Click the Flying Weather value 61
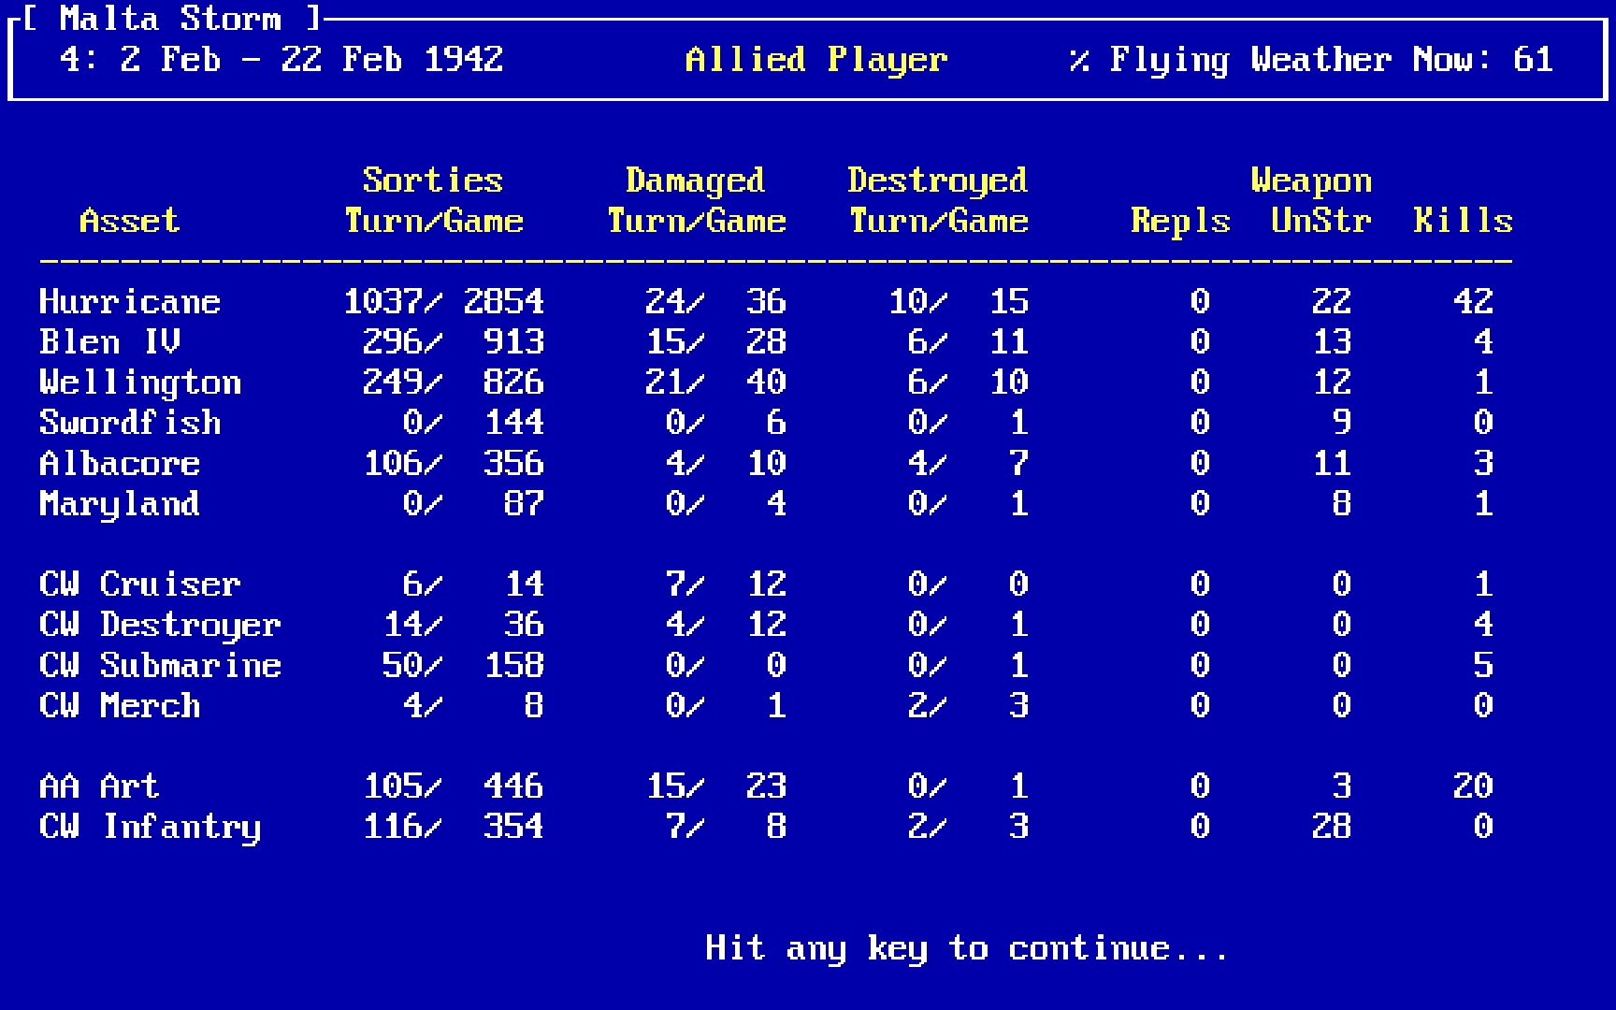The height and width of the screenshot is (1010, 1616). pos(1533,60)
